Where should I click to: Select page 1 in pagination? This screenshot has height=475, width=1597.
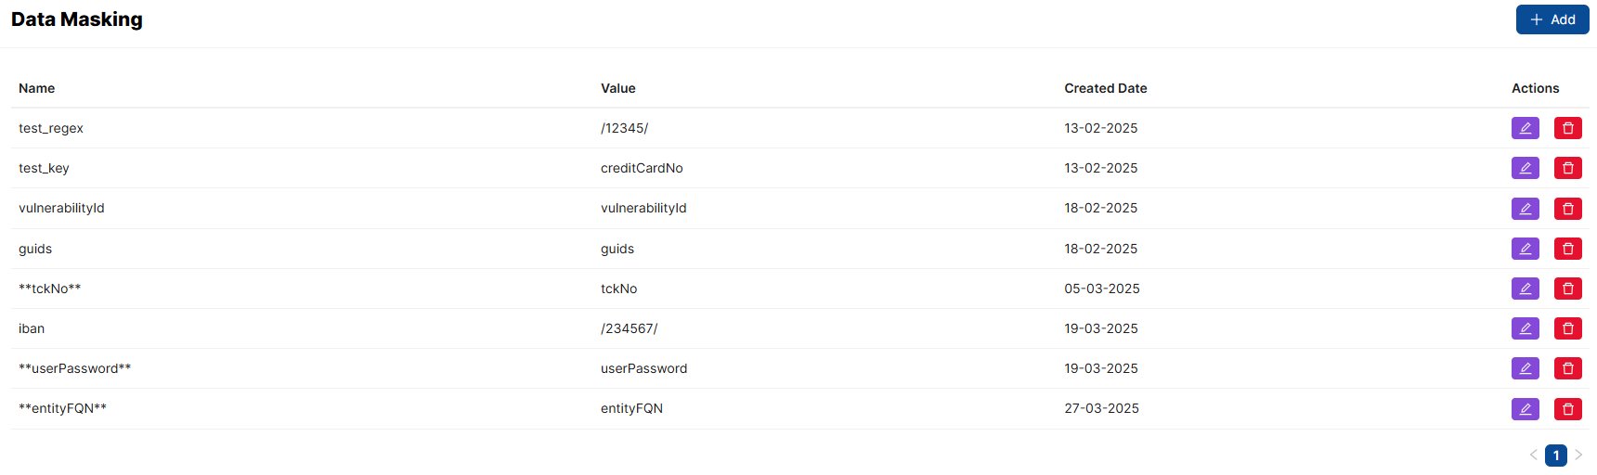[x=1556, y=456]
